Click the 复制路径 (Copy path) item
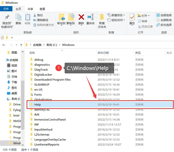Image resolution: width=174 pixels, height=152 pixels. point(41,20)
